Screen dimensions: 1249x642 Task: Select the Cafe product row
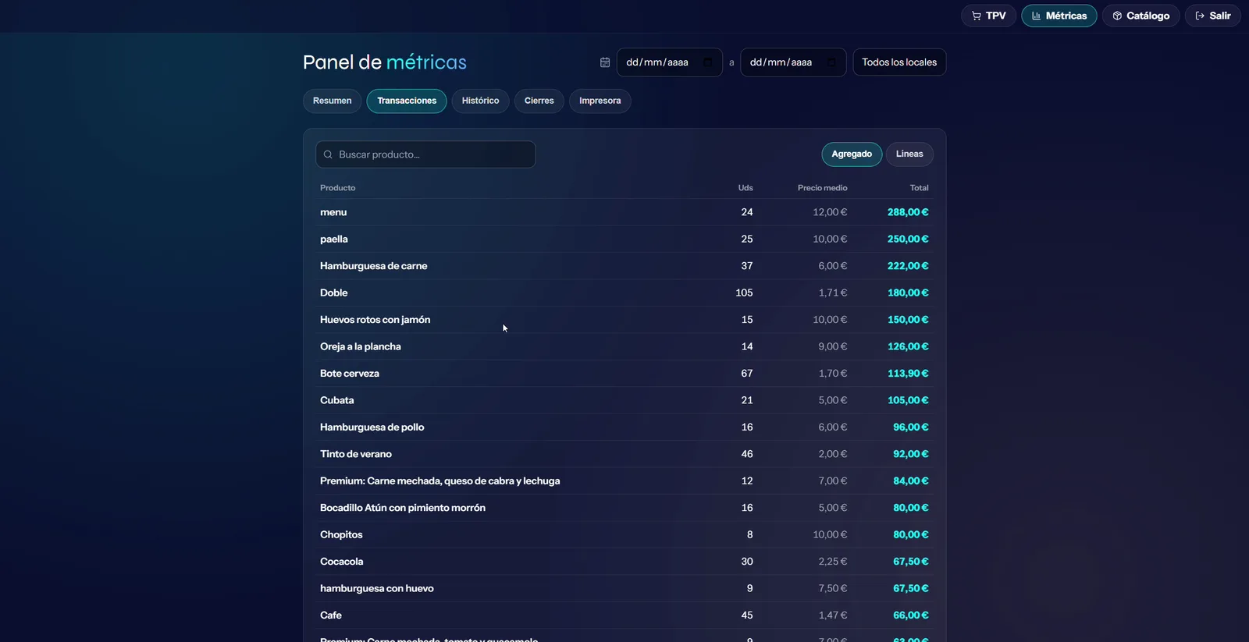pos(624,615)
